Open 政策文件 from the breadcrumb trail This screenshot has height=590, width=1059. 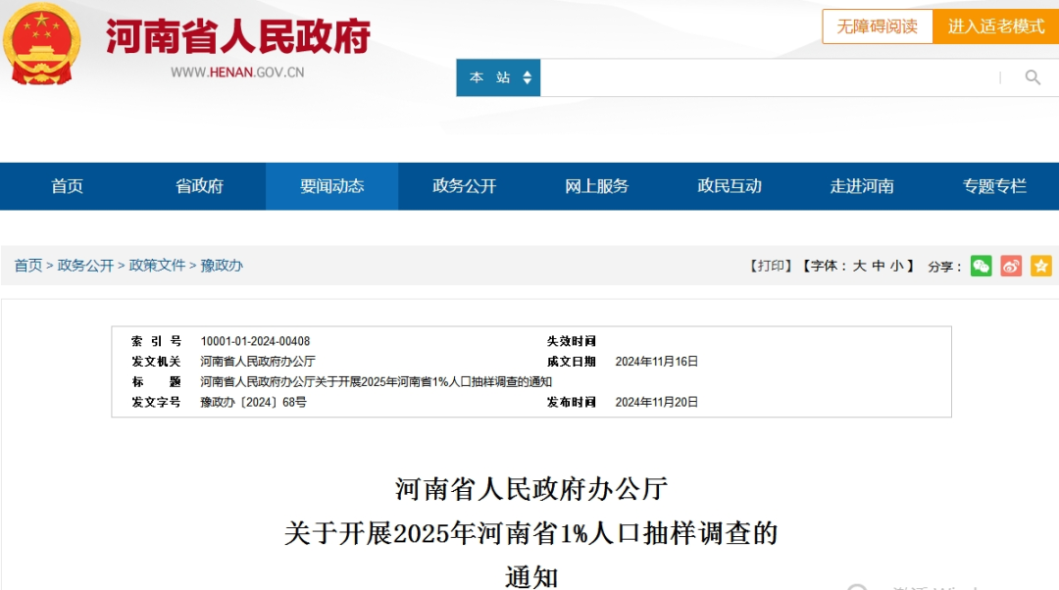coord(157,265)
